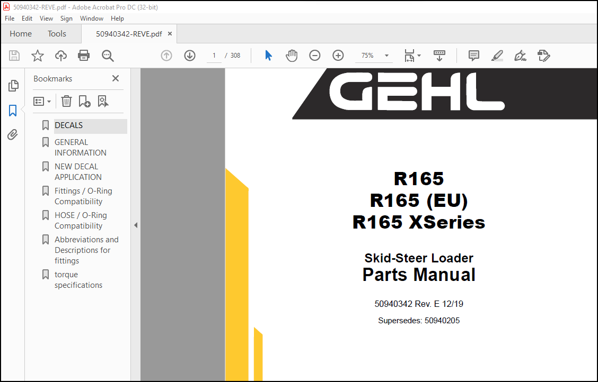Viewport: 598px width, 382px height.
Task: Select the Highlight text pen tool
Action: click(497, 56)
